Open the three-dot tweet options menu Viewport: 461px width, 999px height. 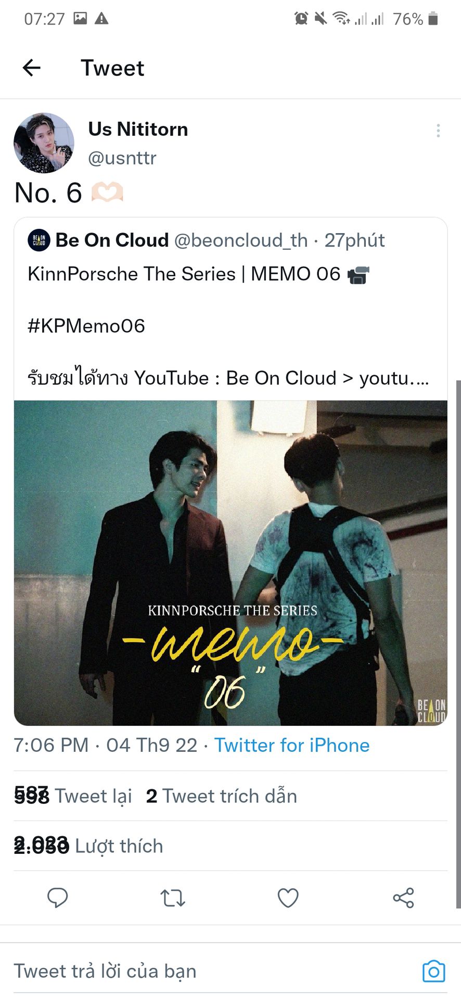(x=439, y=131)
